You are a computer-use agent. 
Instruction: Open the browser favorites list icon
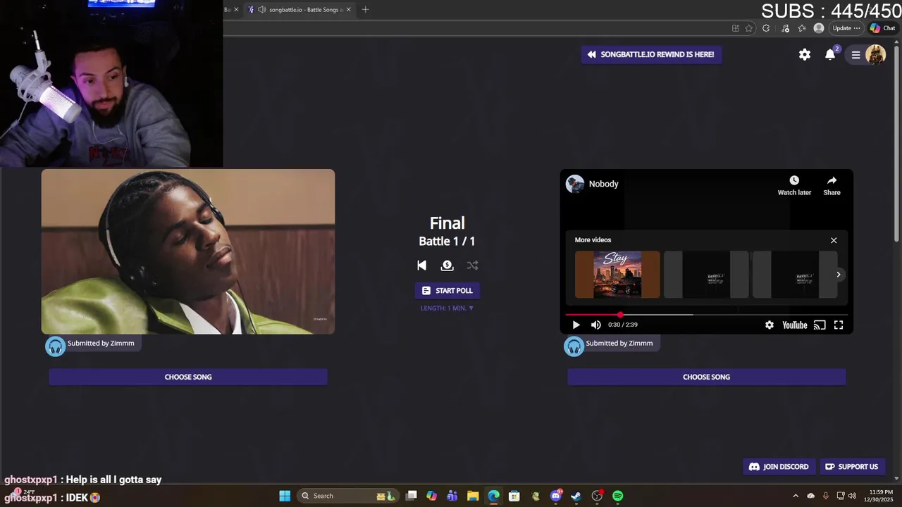[802, 28]
